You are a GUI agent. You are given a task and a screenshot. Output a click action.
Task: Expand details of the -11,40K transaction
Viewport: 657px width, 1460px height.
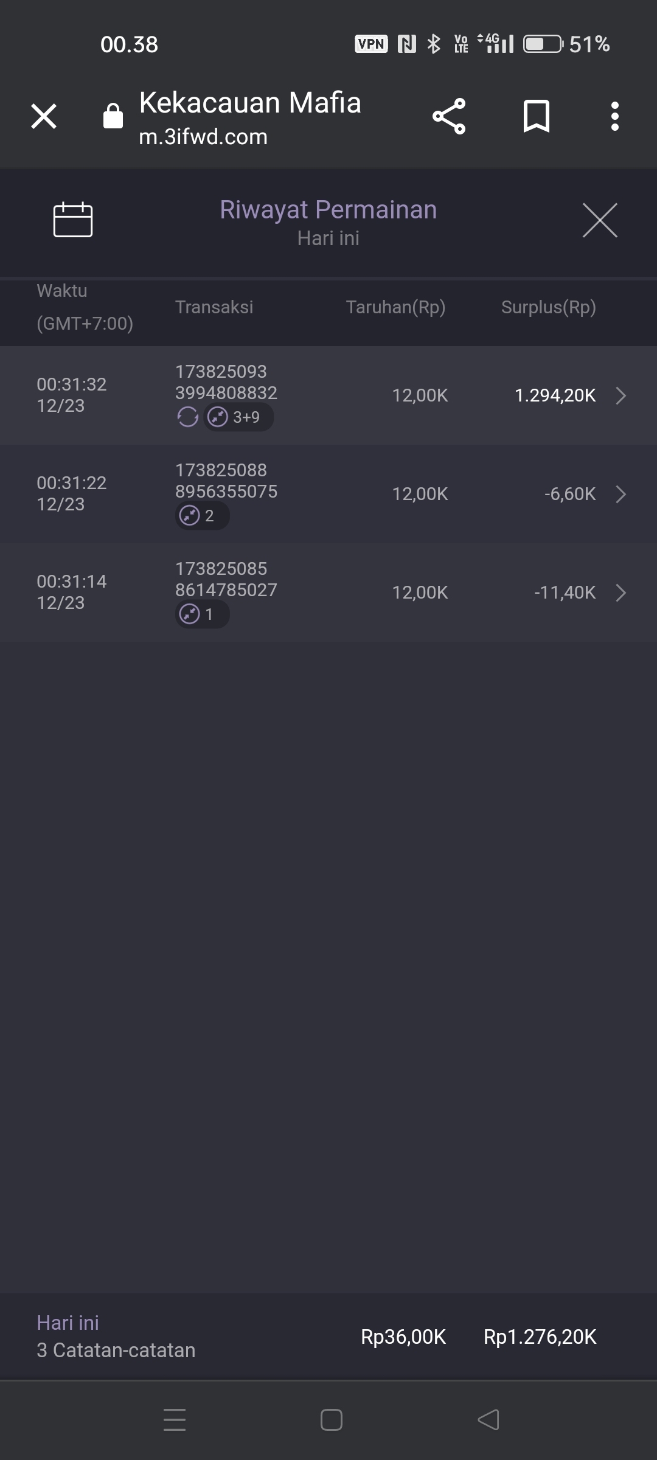(620, 593)
